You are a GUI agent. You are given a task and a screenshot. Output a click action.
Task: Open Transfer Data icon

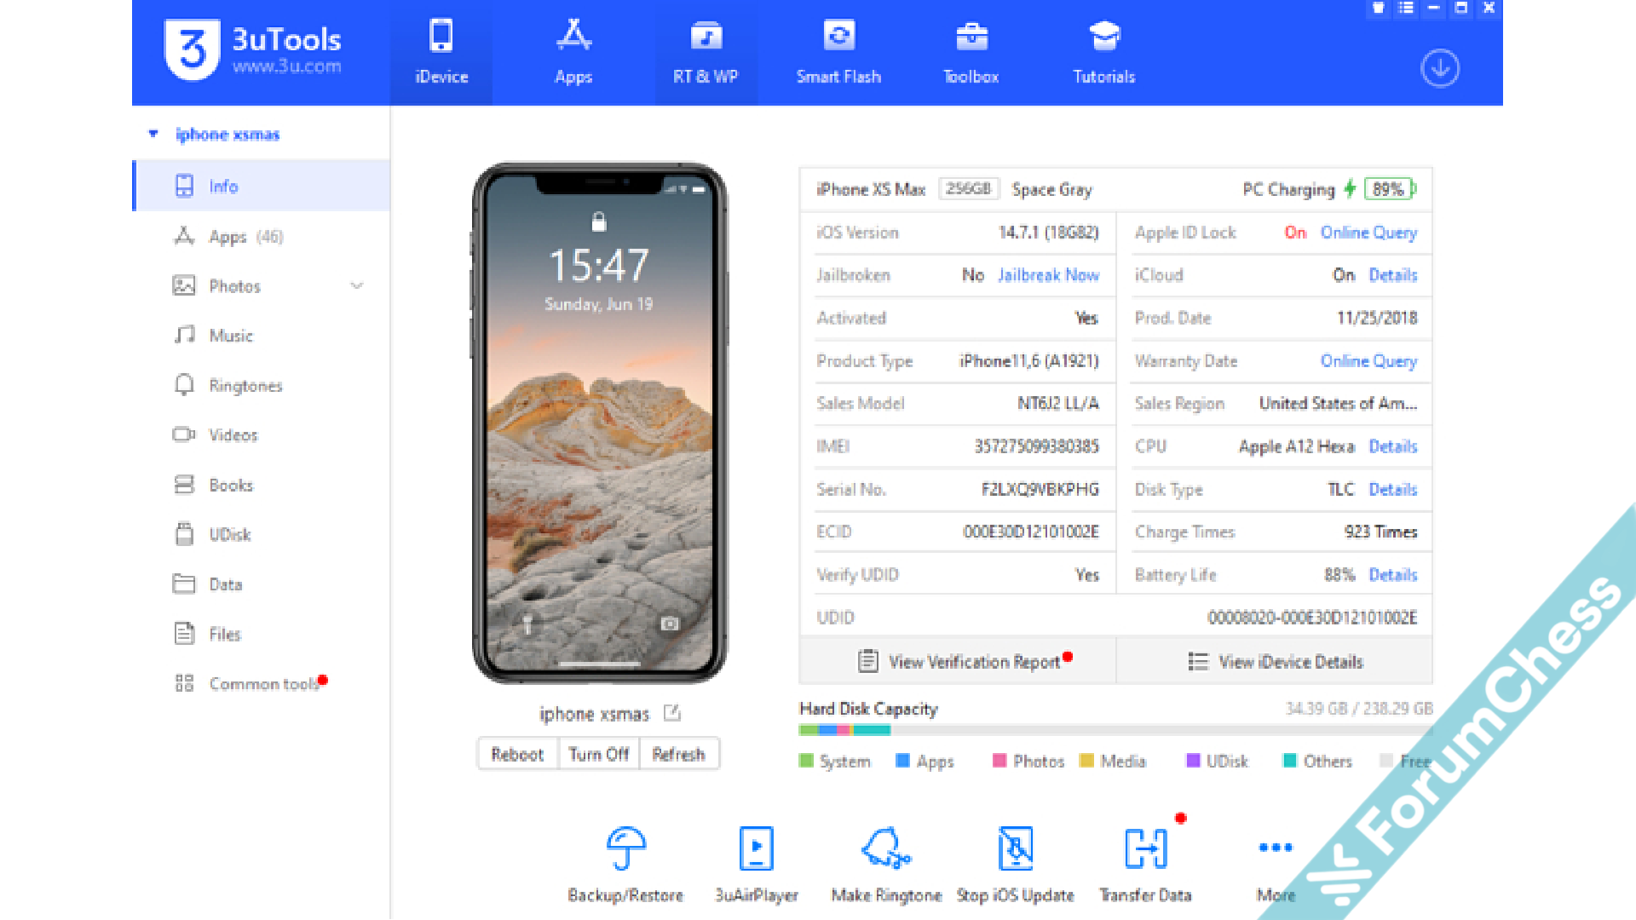point(1145,848)
